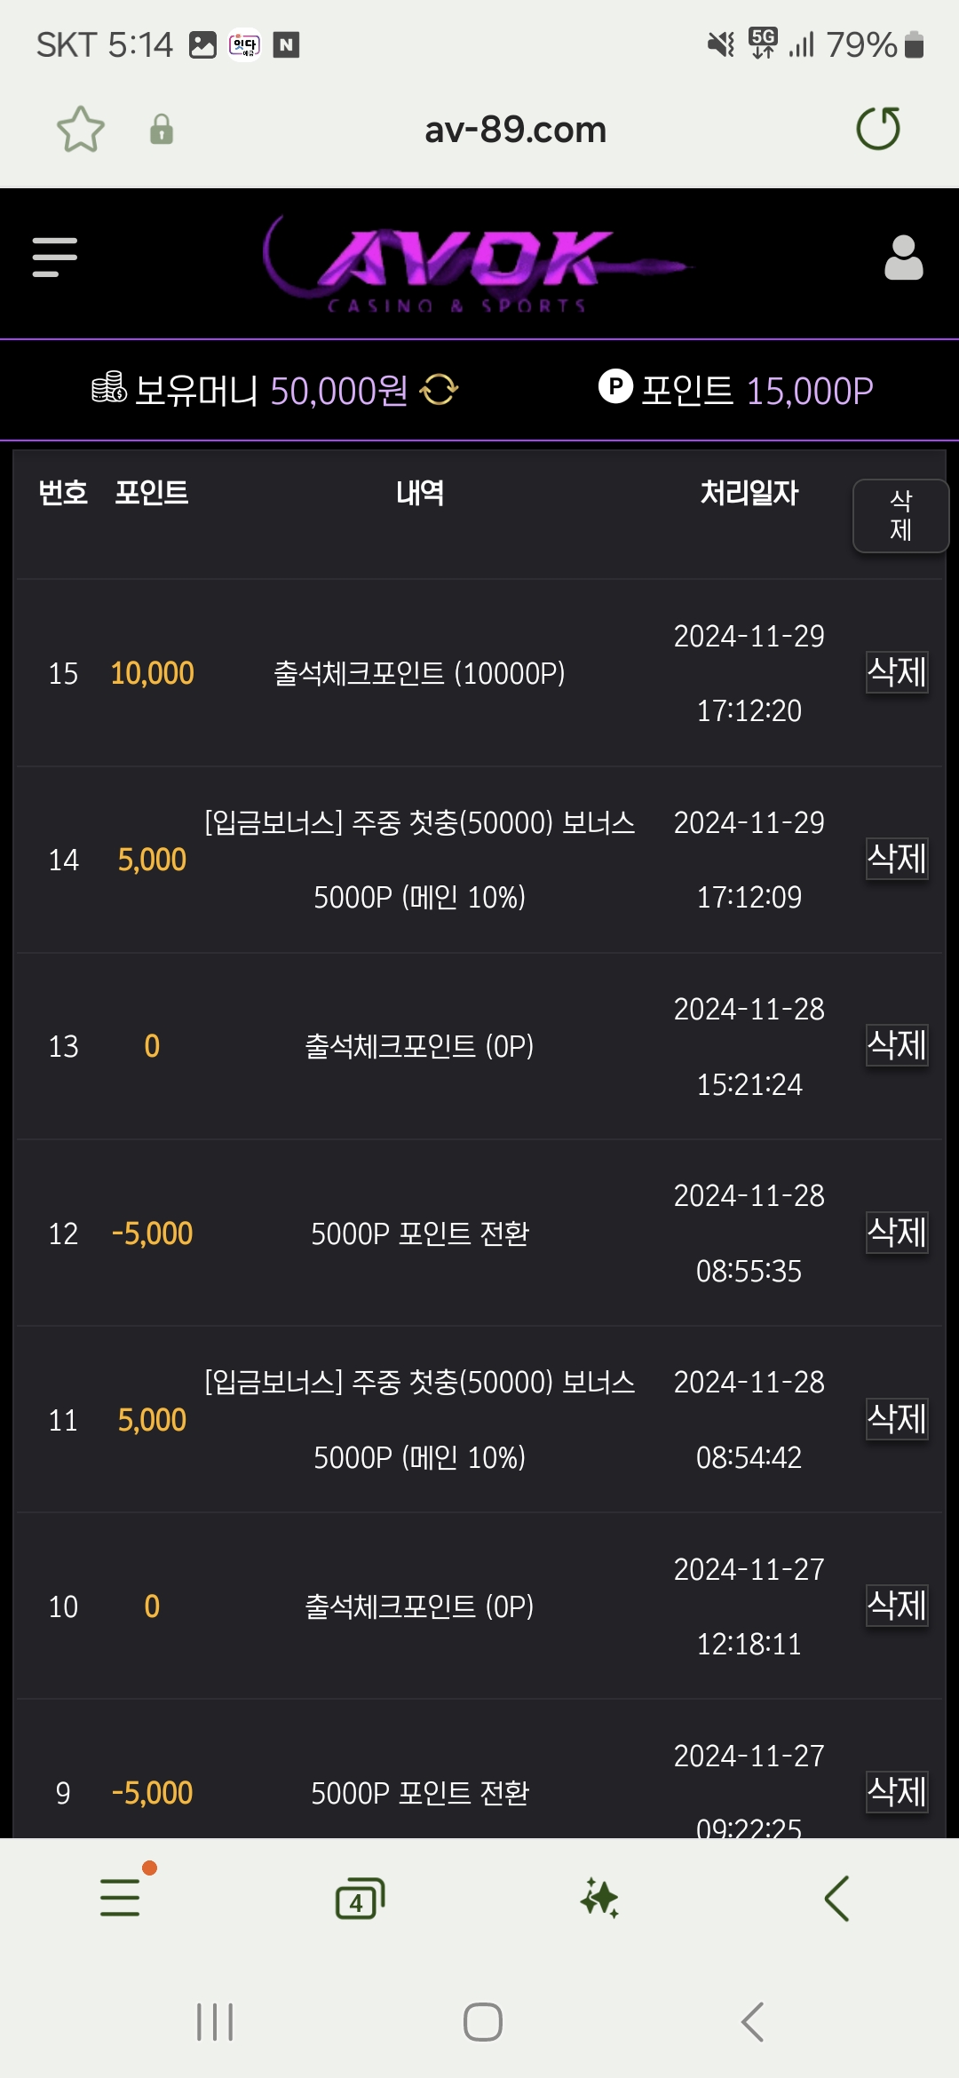This screenshot has width=959, height=2078.
Task: Open the user profile icon
Action: click(x=903, y=258)
